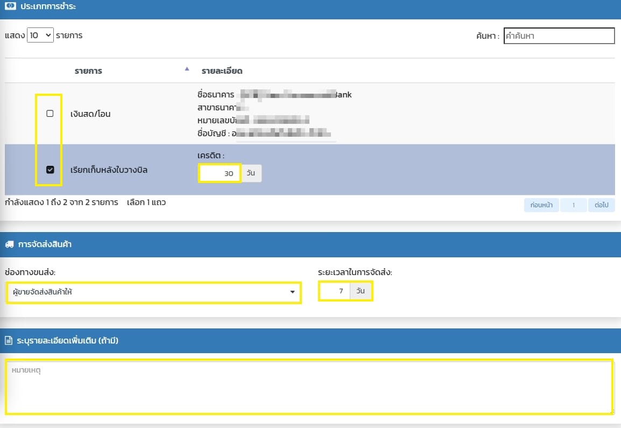The width and height of the screenshot is (621, 428).
Task: Click the delivery duration field showing 7
Action: coord(335,291)
